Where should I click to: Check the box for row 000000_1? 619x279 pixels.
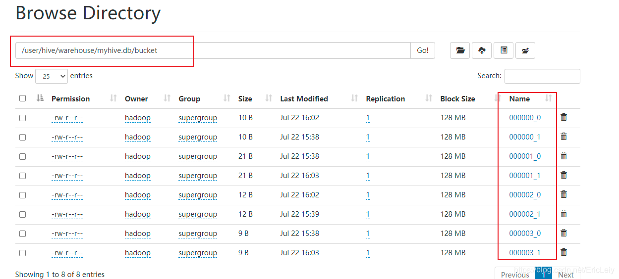(22, 137)
